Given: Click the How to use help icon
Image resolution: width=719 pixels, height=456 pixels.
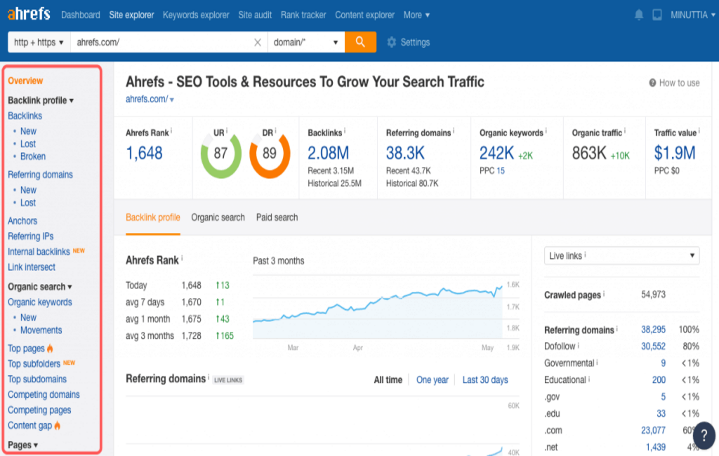Looking at the screenshot, I should tap(652, 83).
